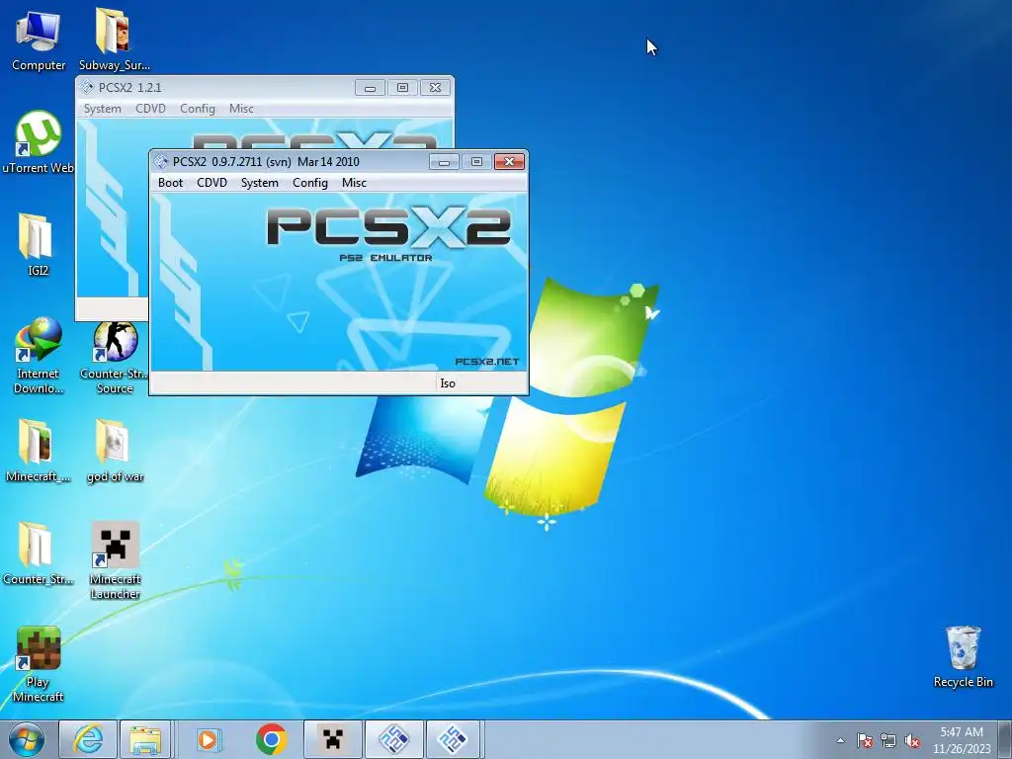Screen dimensions: 1012x759
Task: Switch to Minecraft creeper taskbar app
Action: tap(332, 739)
